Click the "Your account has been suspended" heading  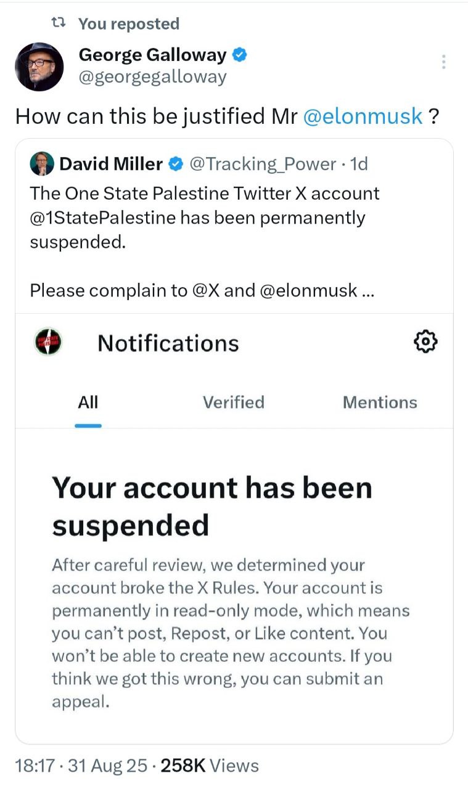coord(212,507)
